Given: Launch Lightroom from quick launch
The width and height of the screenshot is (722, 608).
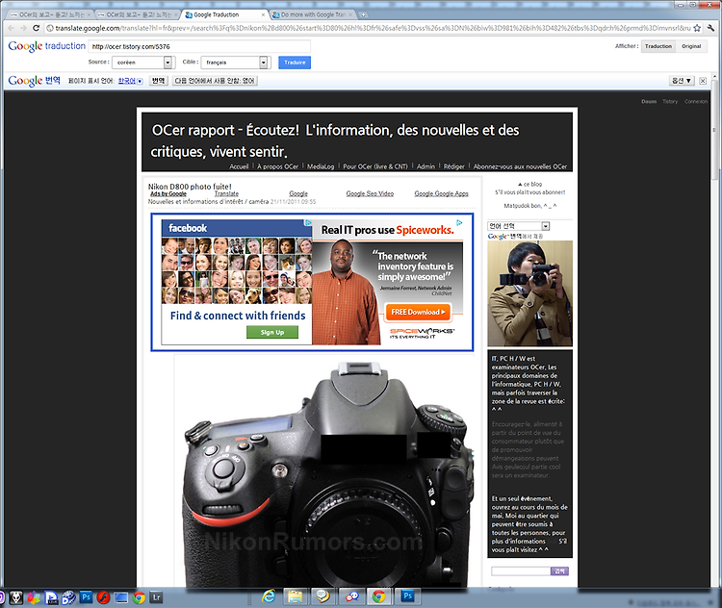Looking at the screenshot, I should click(x=157, y=597).
